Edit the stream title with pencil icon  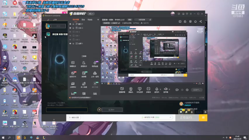pyautogui.click(x=150, y=20)
